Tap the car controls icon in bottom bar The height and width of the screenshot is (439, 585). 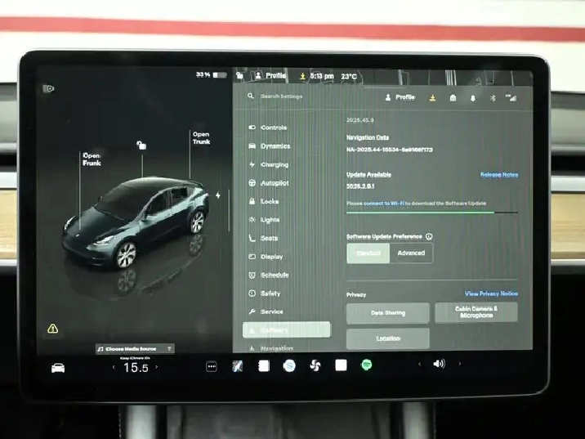click(58, 368)
